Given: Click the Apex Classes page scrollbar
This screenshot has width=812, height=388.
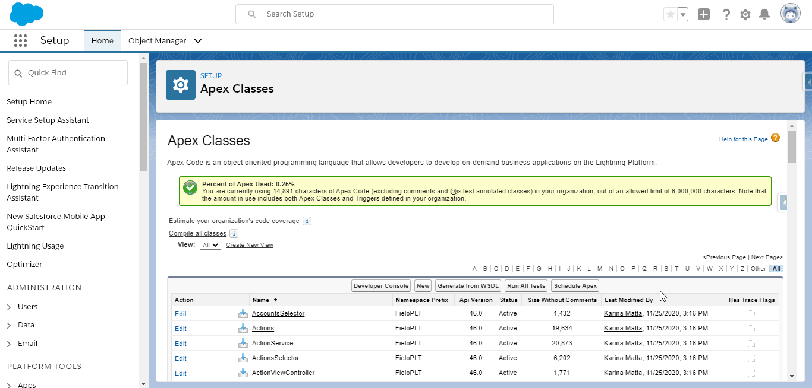Looking at the screenshot, I should (792, 147).
